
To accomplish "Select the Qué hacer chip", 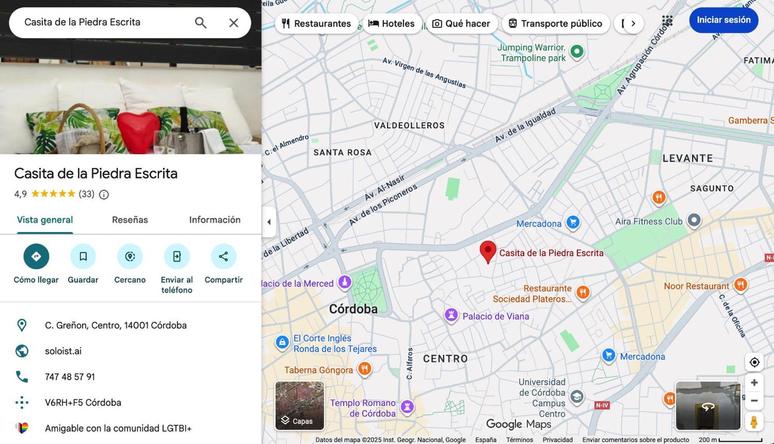I will point(461,24).
